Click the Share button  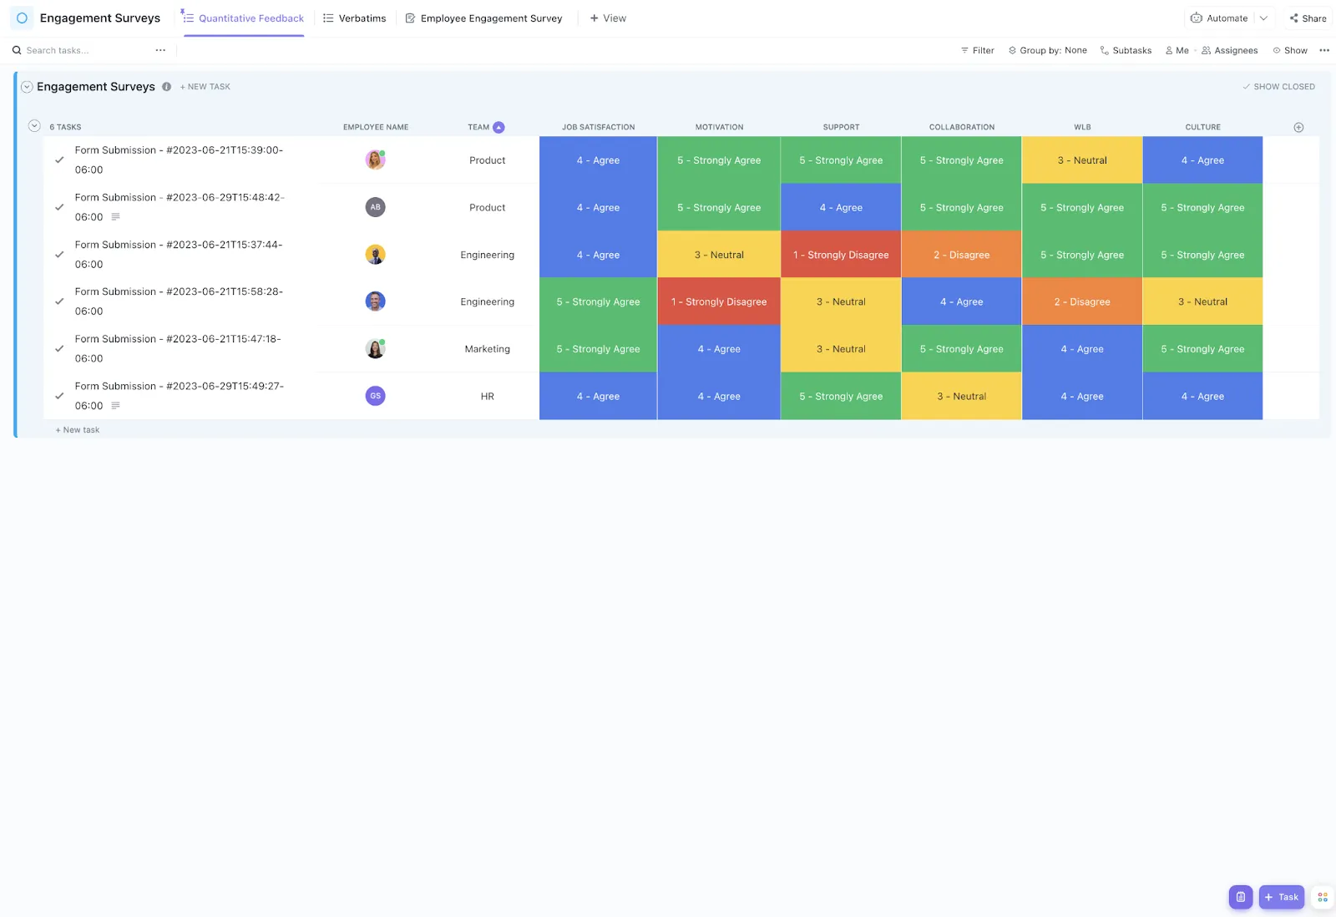tap(1308, 18)
